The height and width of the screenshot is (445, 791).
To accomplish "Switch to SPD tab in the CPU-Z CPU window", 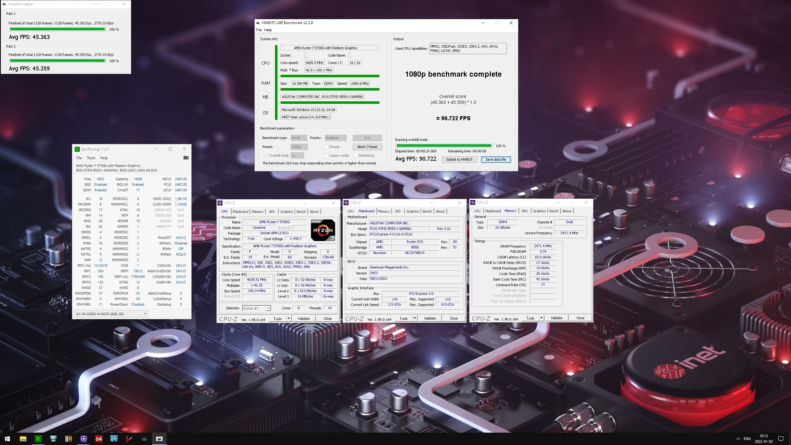I will click(272, 212).
